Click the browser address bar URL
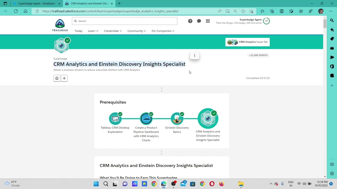 (x=110, y=11)
